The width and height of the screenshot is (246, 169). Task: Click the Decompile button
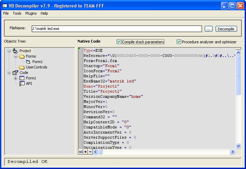click(226, 29)
